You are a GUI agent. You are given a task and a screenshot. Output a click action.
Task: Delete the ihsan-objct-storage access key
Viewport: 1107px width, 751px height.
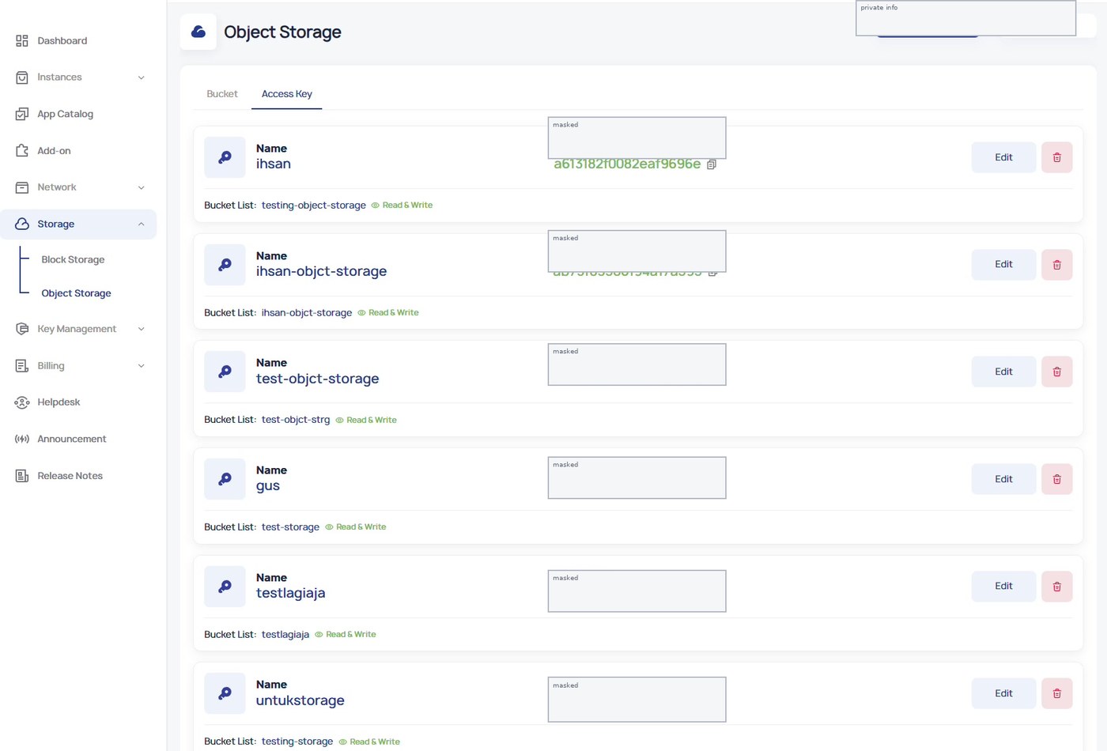(1056, 265)
